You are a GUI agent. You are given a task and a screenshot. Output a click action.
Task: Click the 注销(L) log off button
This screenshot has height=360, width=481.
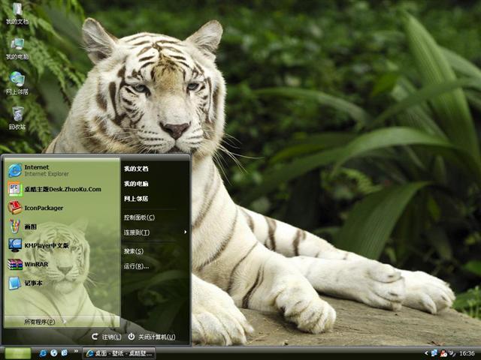pos(106,337)
